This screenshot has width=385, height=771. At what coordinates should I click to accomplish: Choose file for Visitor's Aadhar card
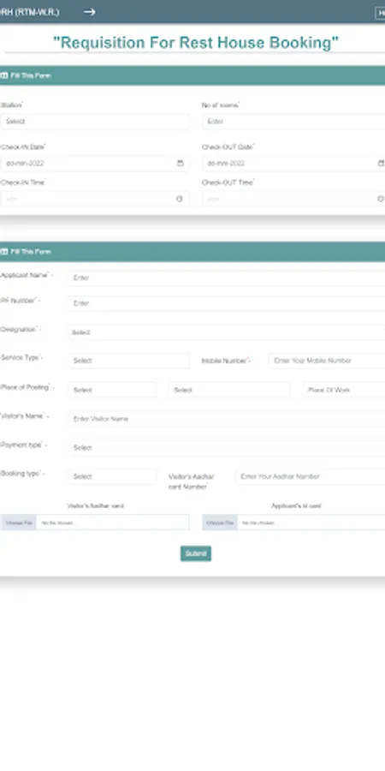(19, 523)
